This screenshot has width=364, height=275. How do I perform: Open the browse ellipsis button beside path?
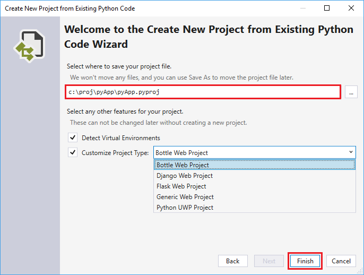(351, 92)
